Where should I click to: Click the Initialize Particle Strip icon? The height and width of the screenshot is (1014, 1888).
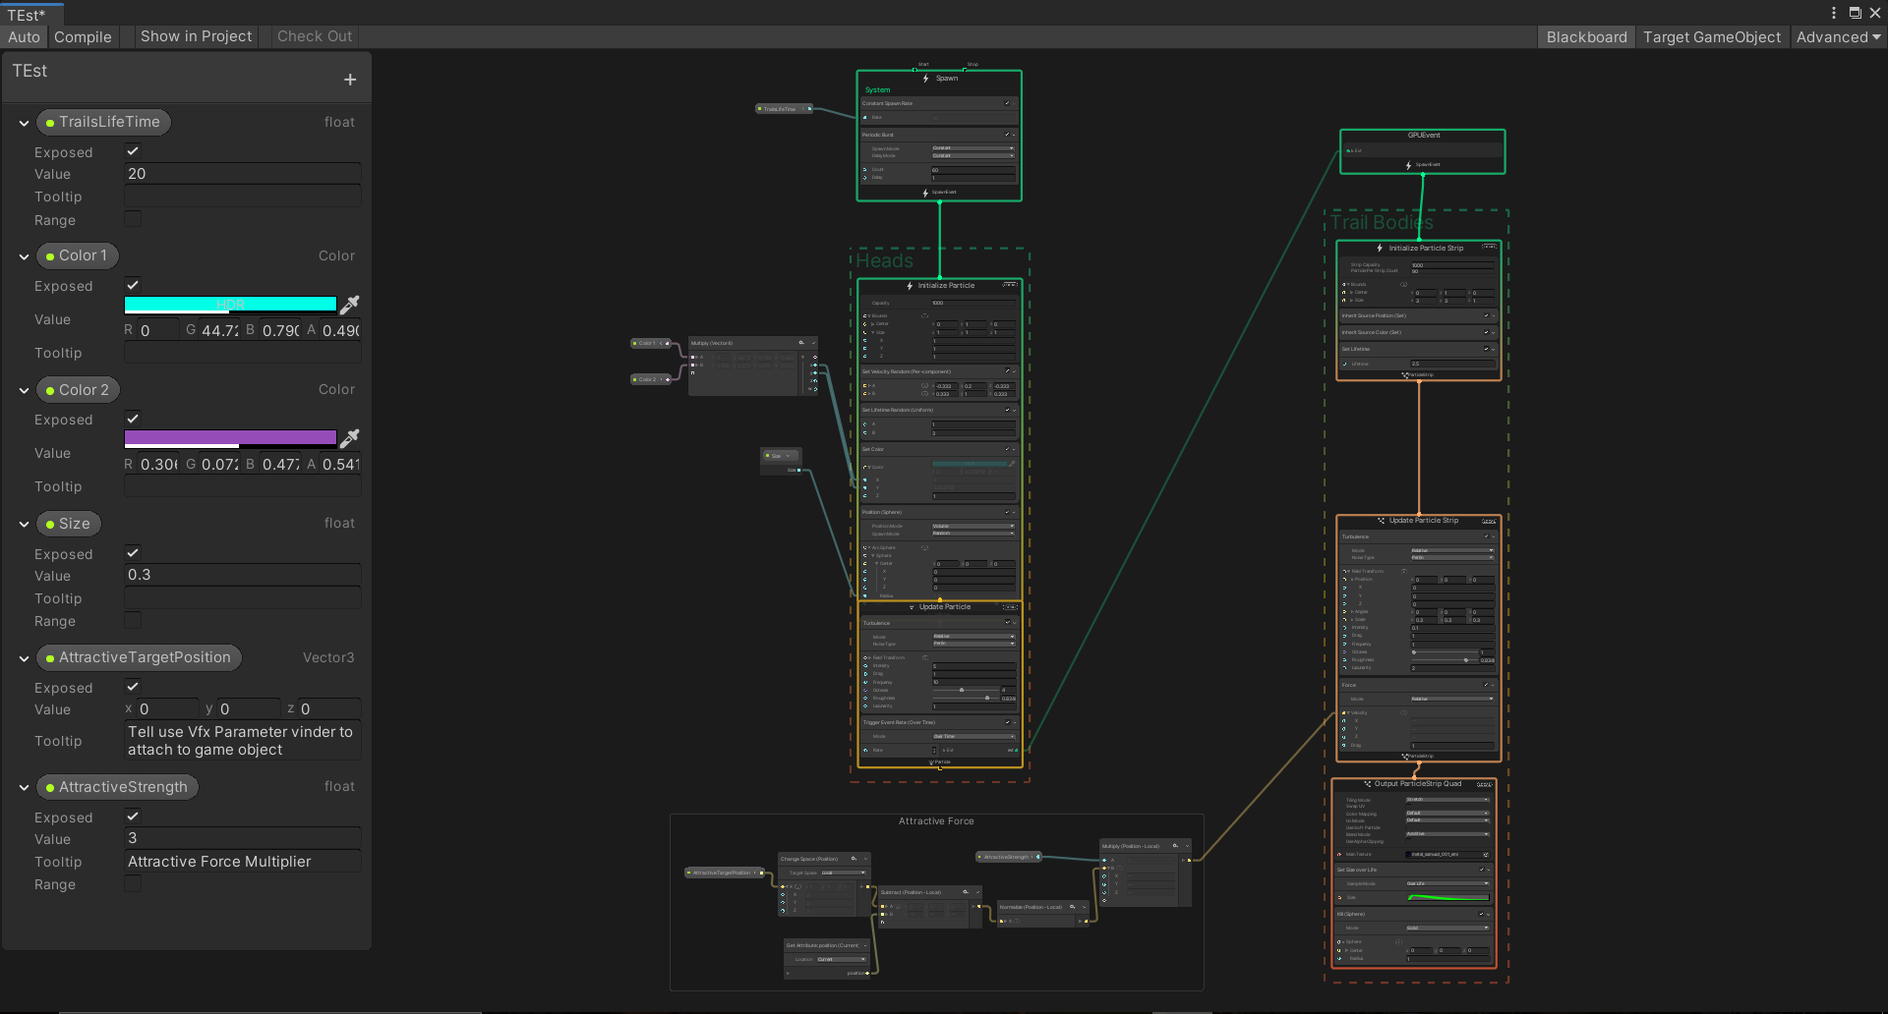[1380, 249]
